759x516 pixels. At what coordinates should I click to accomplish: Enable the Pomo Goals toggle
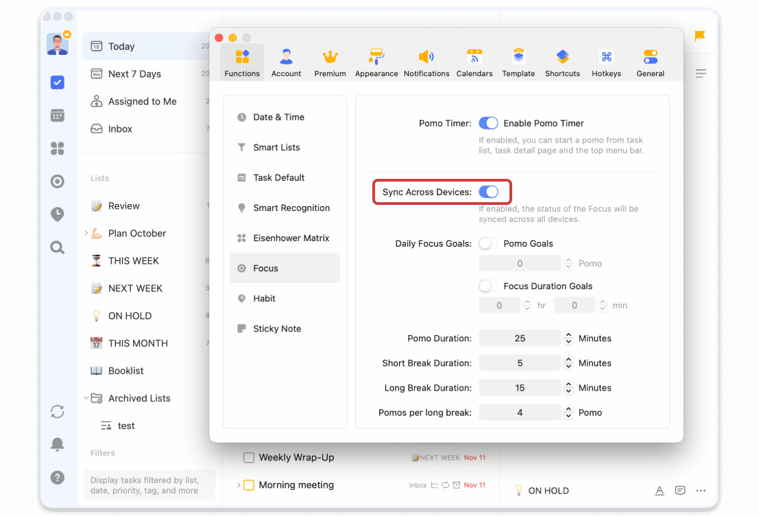pos(488,243)
